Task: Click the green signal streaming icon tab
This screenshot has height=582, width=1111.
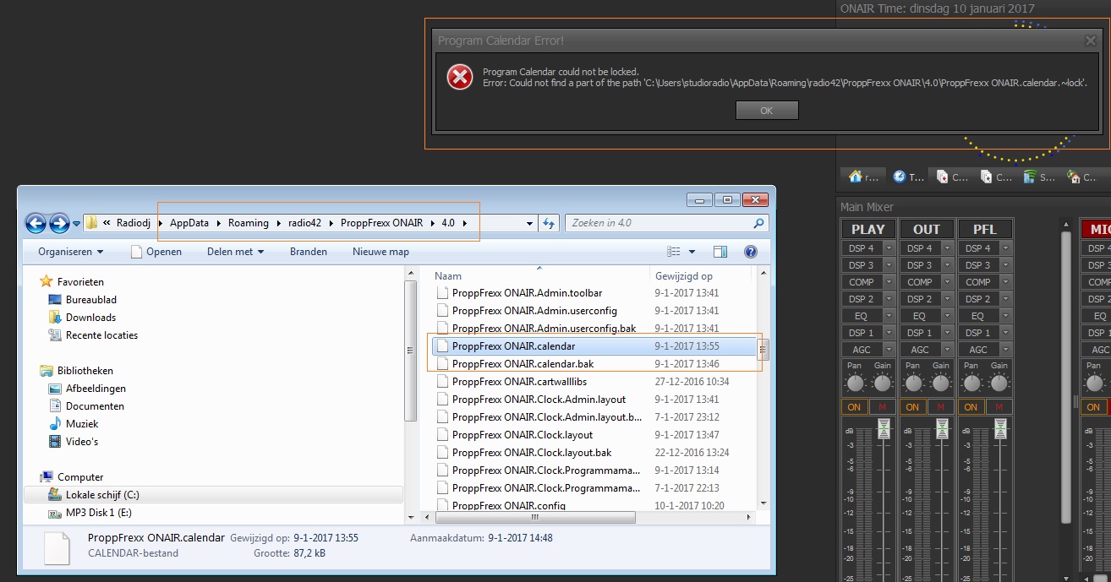Action: [1037, 177]
